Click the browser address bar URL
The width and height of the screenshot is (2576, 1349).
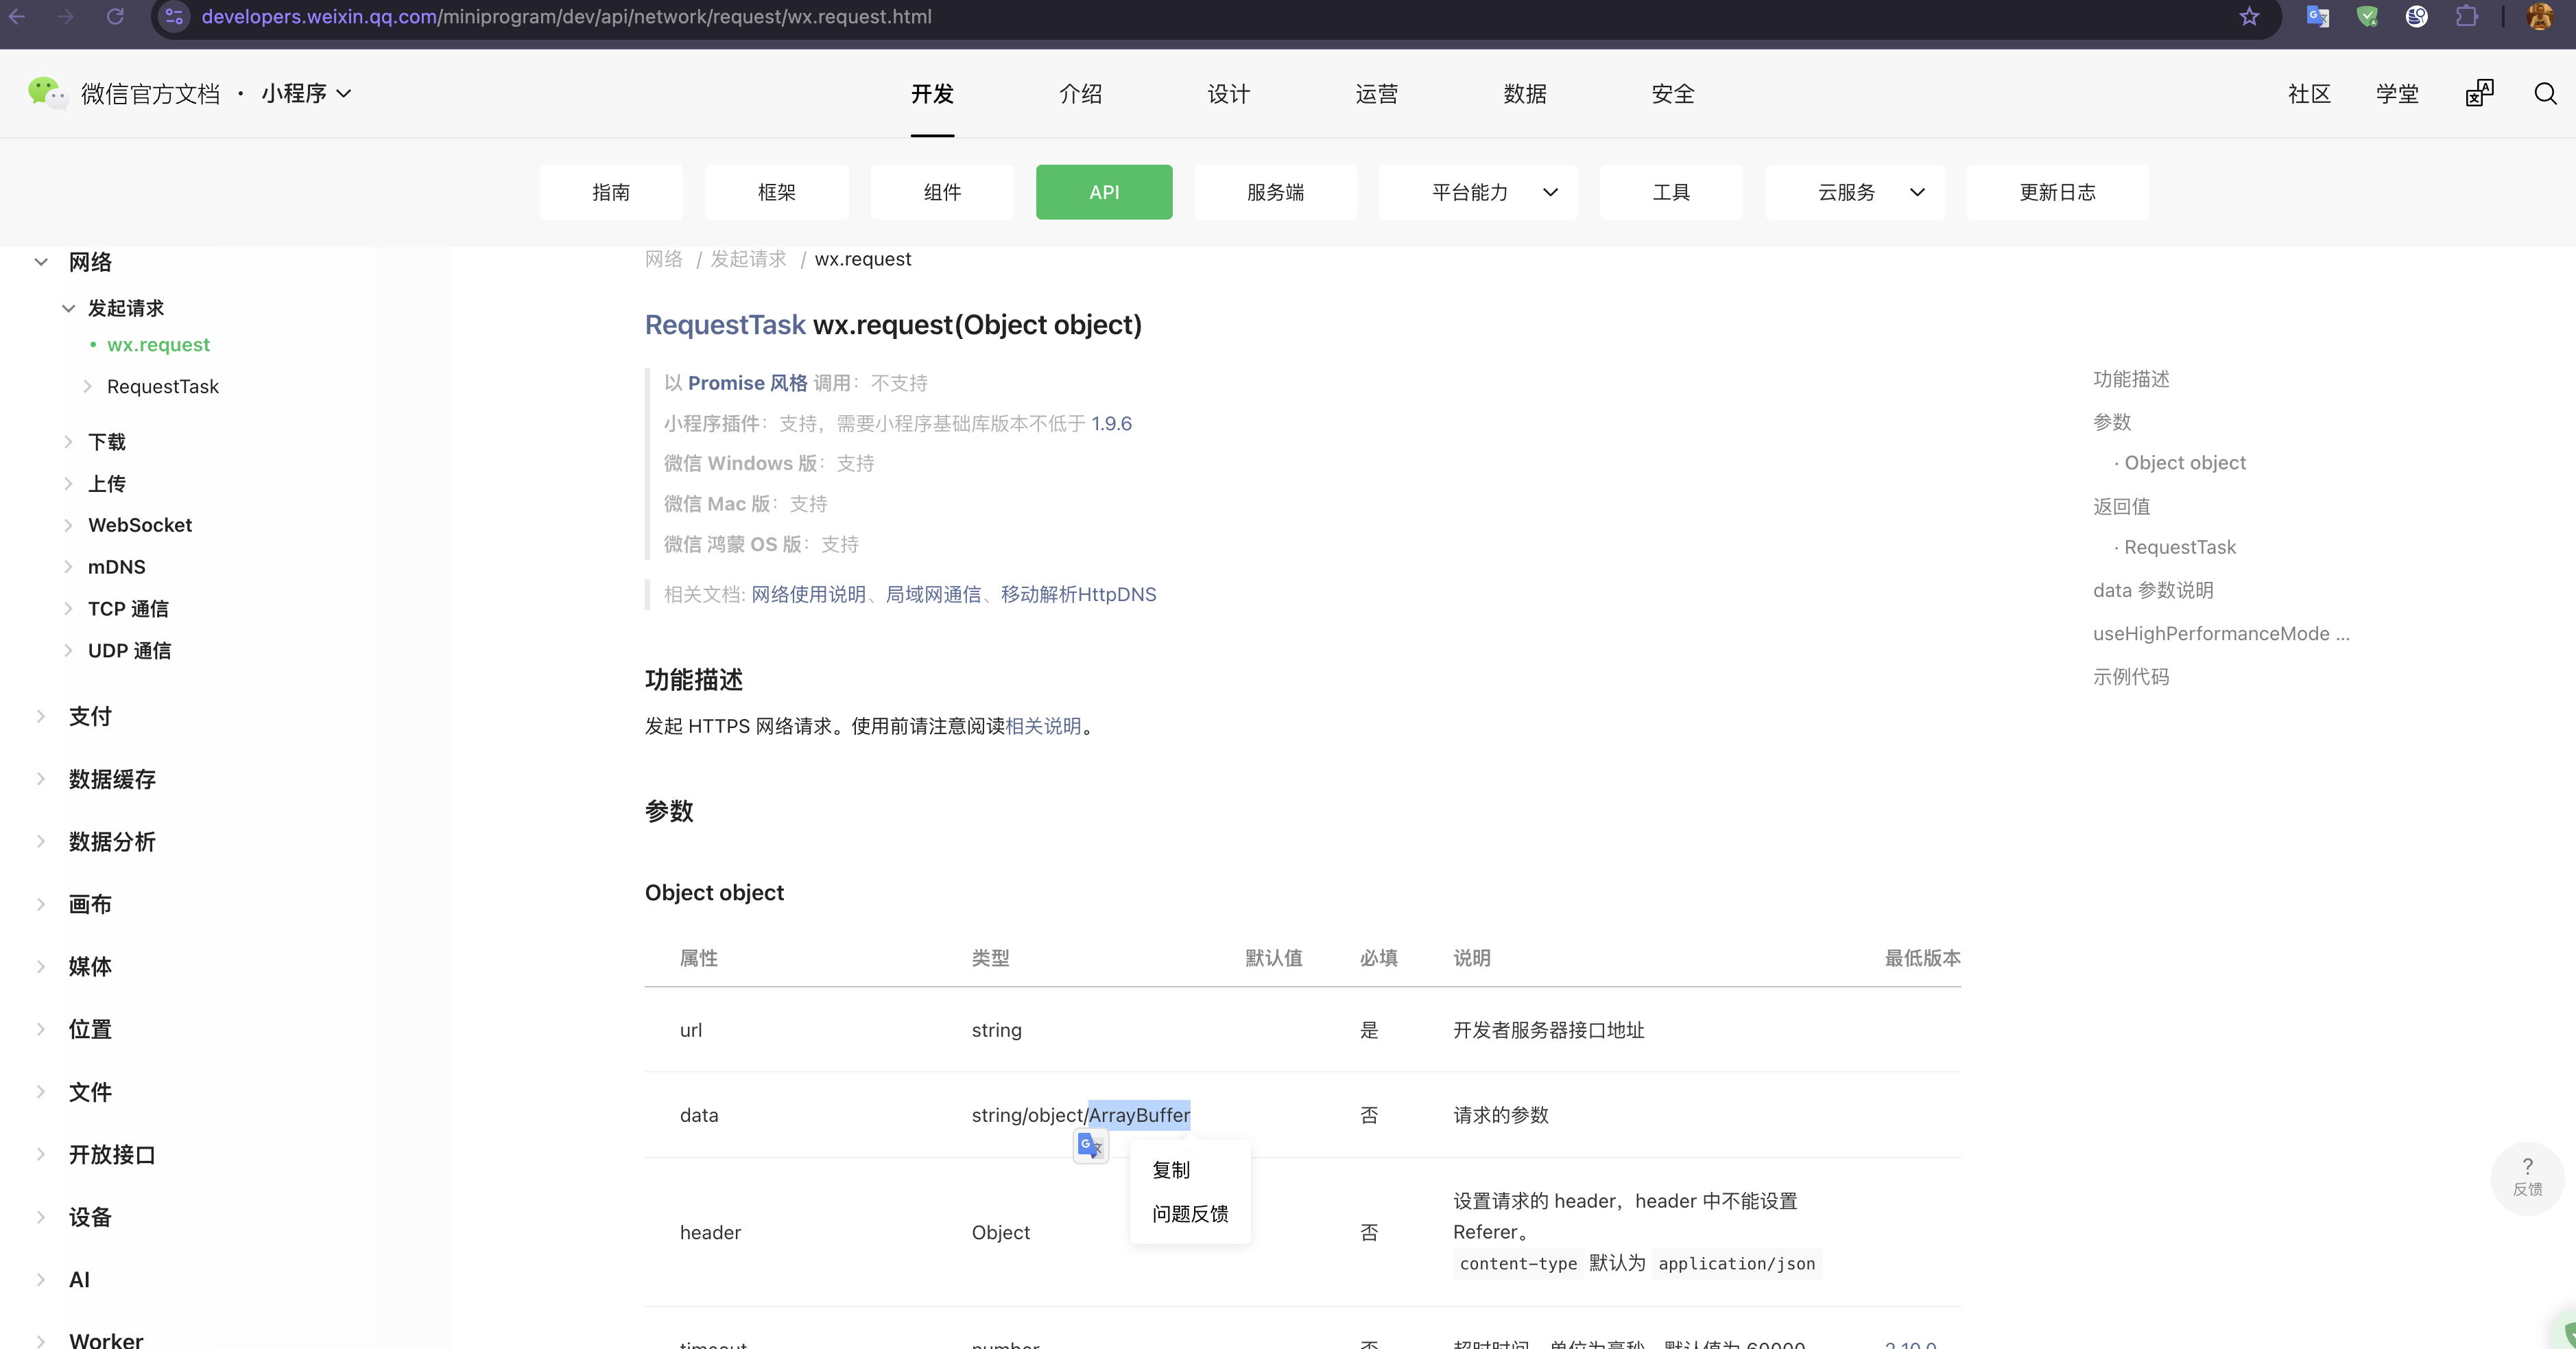pos(566,16)
